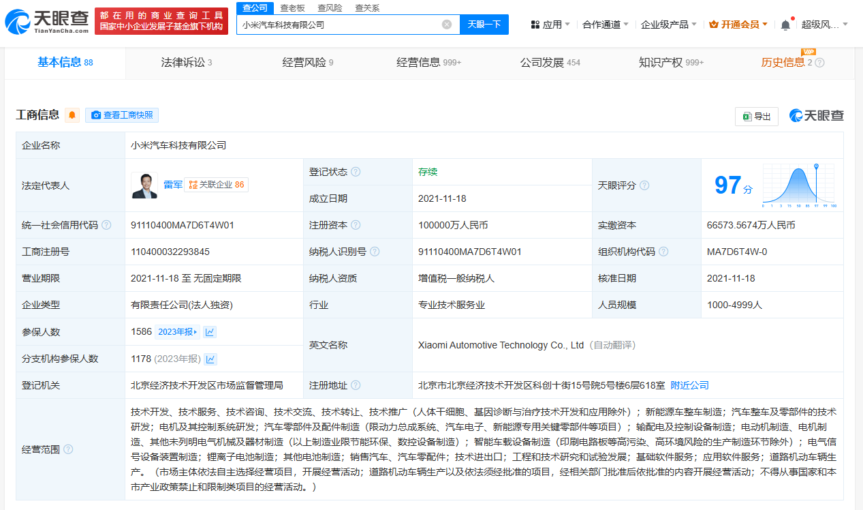Click help icon next to 注册资本
This screenshot has width=863, height=510.
[x=356, y=225]
